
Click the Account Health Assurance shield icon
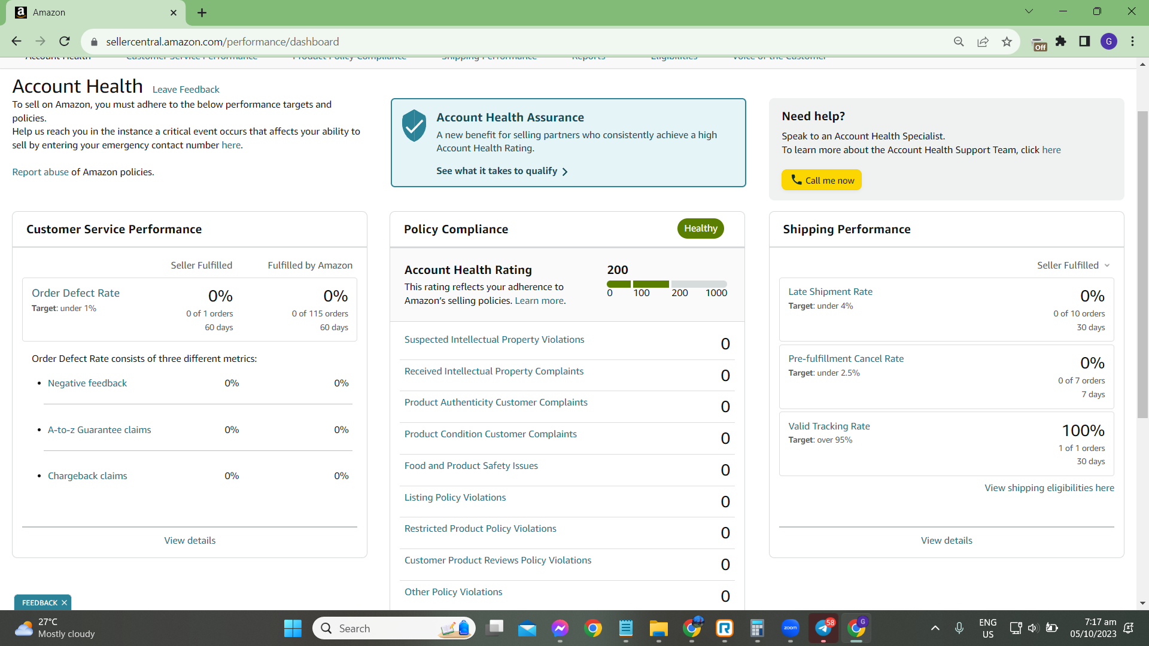(x=414, y=126)
